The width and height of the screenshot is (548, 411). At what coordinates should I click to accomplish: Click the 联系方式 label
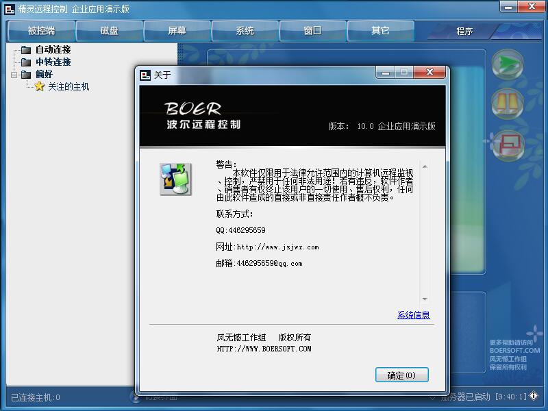(234, 214)
